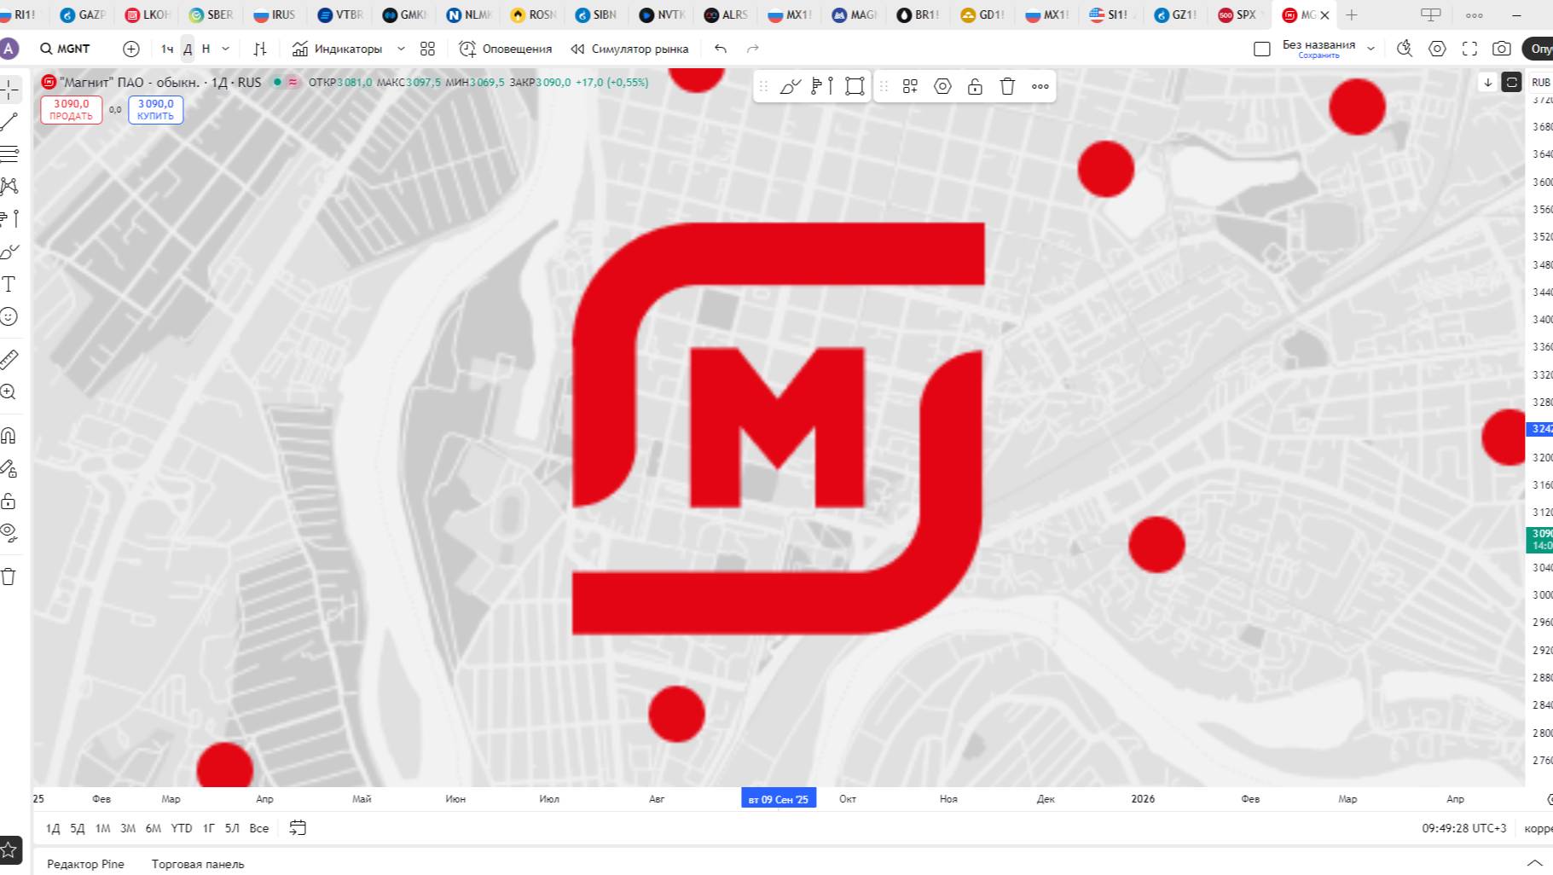Open more options in the floating toolbar
The height and width of the screenshot is (875, 1553).
coord(1040,86)
